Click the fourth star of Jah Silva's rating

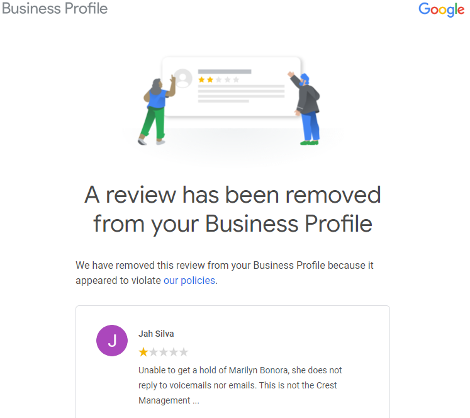(174, 352)
